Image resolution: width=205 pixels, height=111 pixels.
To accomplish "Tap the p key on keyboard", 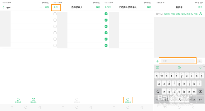I will (201, 76).
